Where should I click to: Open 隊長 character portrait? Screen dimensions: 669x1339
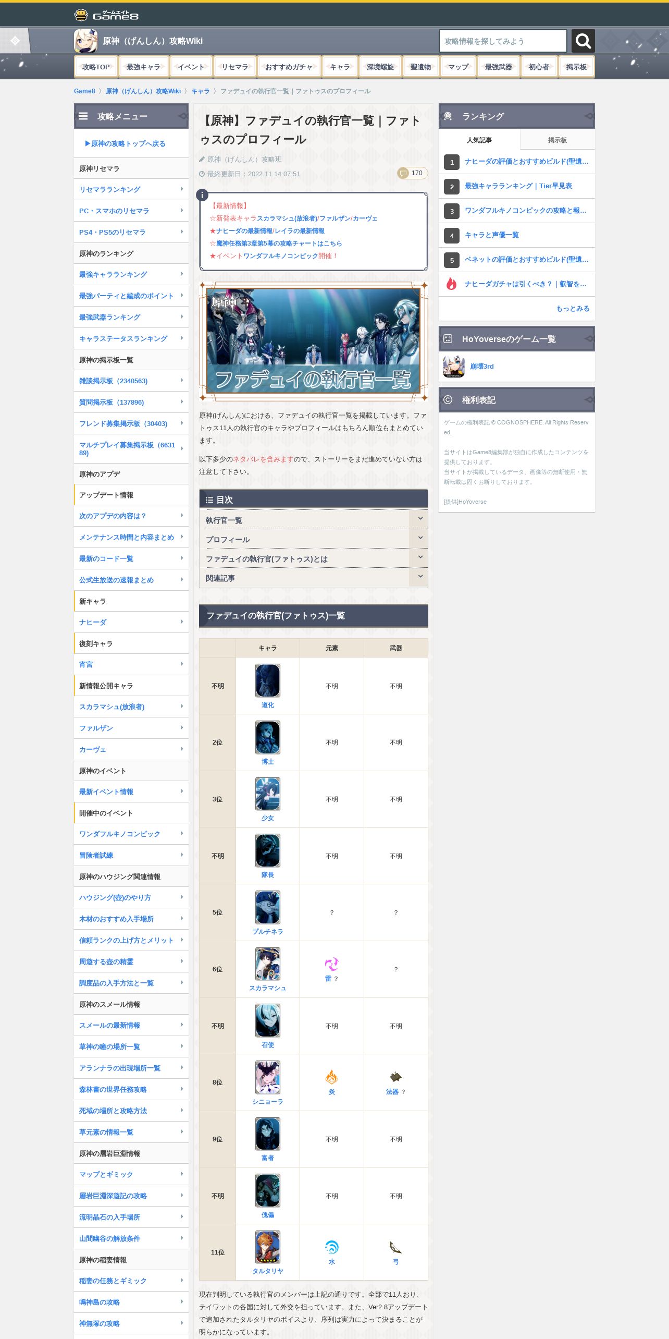[268, 850]
